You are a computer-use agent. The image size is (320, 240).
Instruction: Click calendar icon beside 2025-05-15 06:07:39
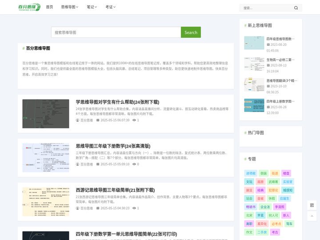[x=98, y=120]
